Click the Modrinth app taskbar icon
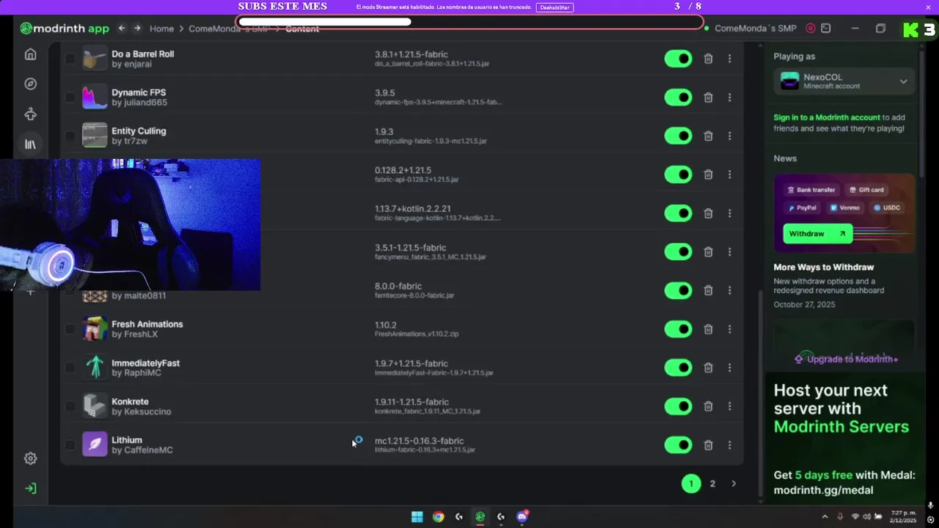The width and height of the screenshot is (939, 528). pyautogui.click(x=480, y=517)
